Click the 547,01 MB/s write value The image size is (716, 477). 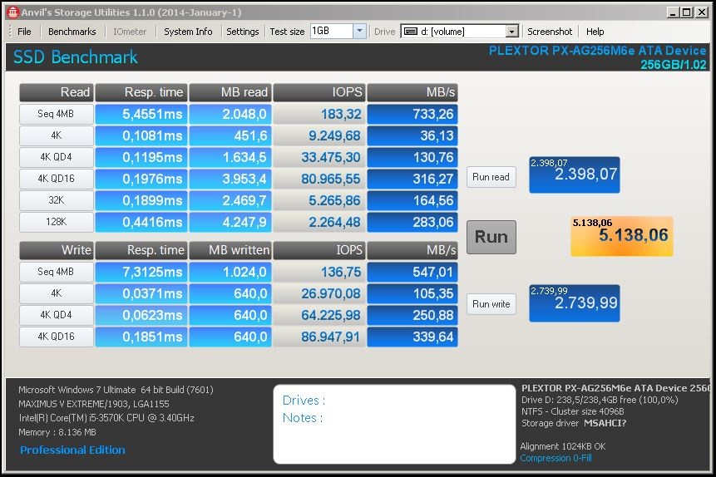tap(412, 272)
